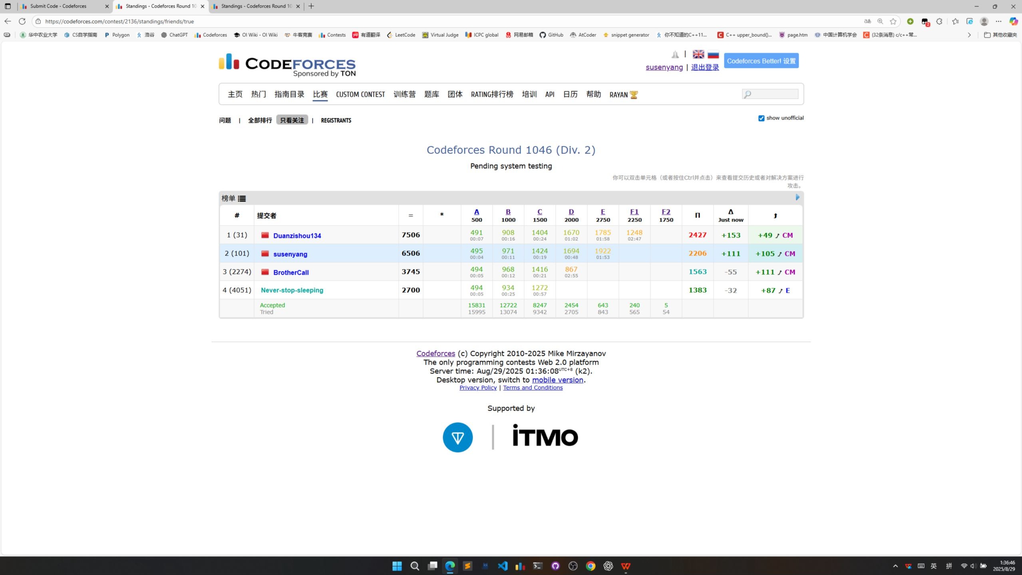Switch to mobile version link
Image resolution: width=1022 pixels, height=575 pixels.
pyautogui.click(x=557, y=380)
